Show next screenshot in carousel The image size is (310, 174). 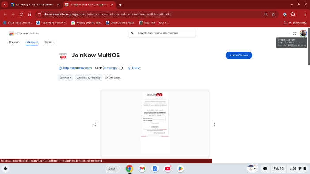pos(215,124)
